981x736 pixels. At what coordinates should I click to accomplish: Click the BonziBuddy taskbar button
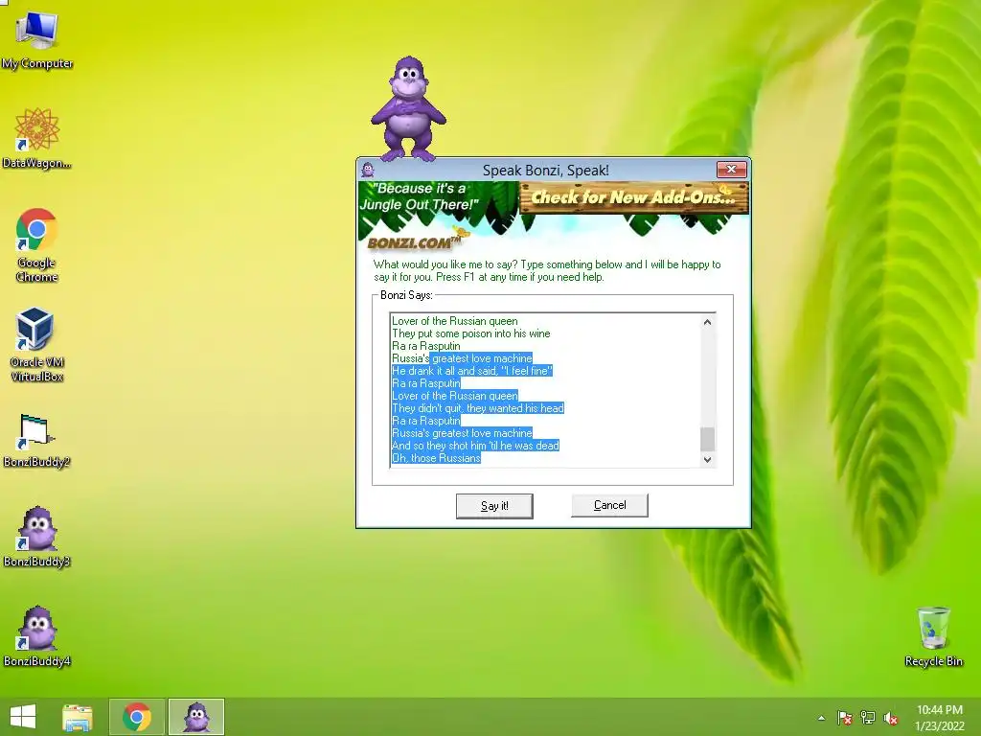coord(196,717)
